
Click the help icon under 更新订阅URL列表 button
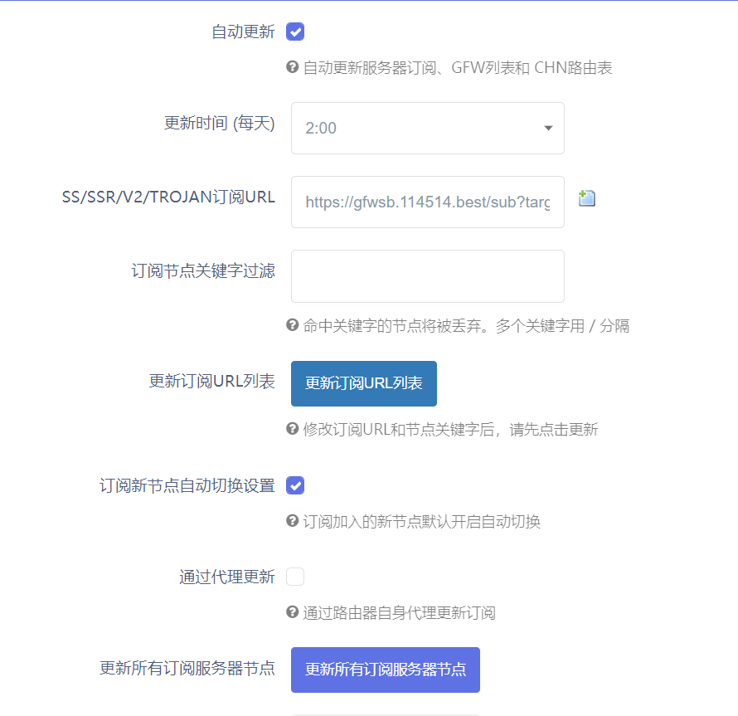tap(291, 430)
